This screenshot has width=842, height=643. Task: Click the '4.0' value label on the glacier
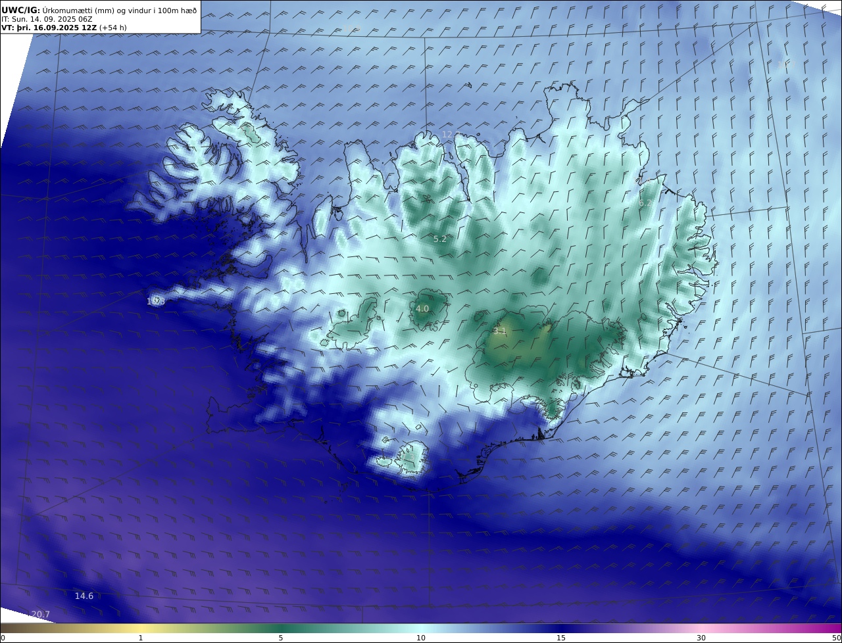[422, 308]
